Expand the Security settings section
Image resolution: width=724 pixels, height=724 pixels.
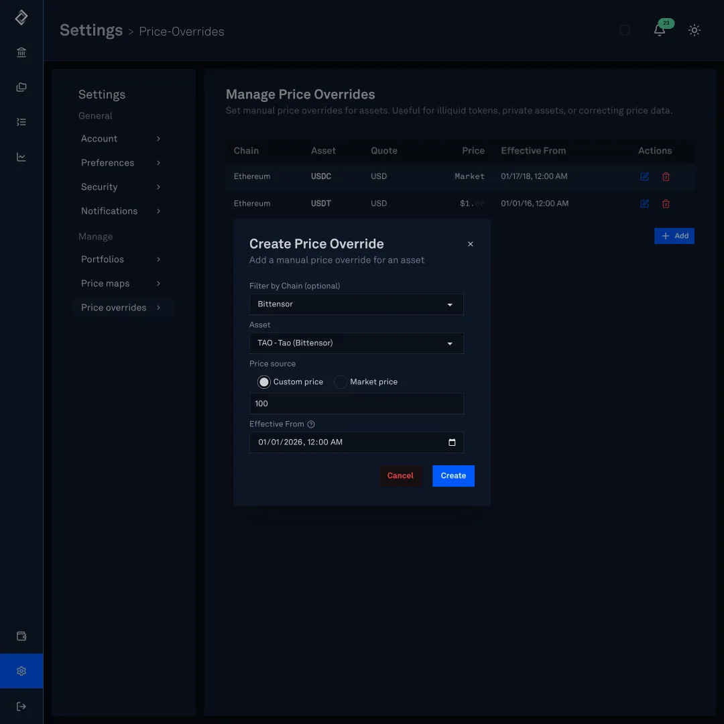point(99,186)
